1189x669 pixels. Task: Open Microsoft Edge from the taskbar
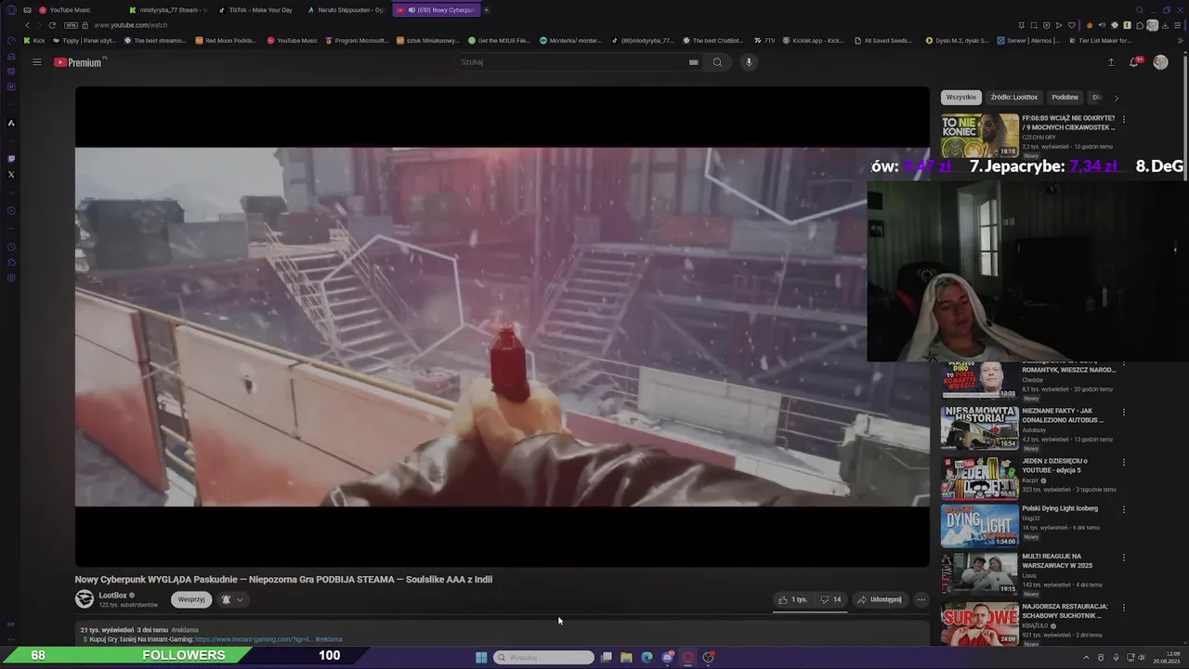647,658
